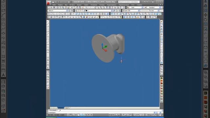Activate Pan realtime in Standard toolbar
Viewport: 210px width, 118px height.
(x=95, y=8)
